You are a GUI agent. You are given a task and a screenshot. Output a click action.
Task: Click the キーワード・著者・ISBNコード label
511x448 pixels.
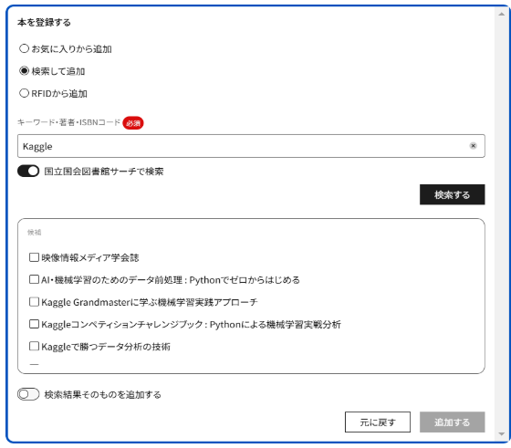pos(68,122)
